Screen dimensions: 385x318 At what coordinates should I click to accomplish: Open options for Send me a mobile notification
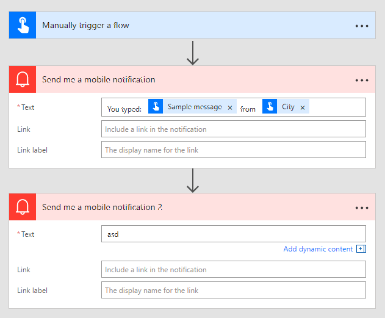[x=362, y=80]
